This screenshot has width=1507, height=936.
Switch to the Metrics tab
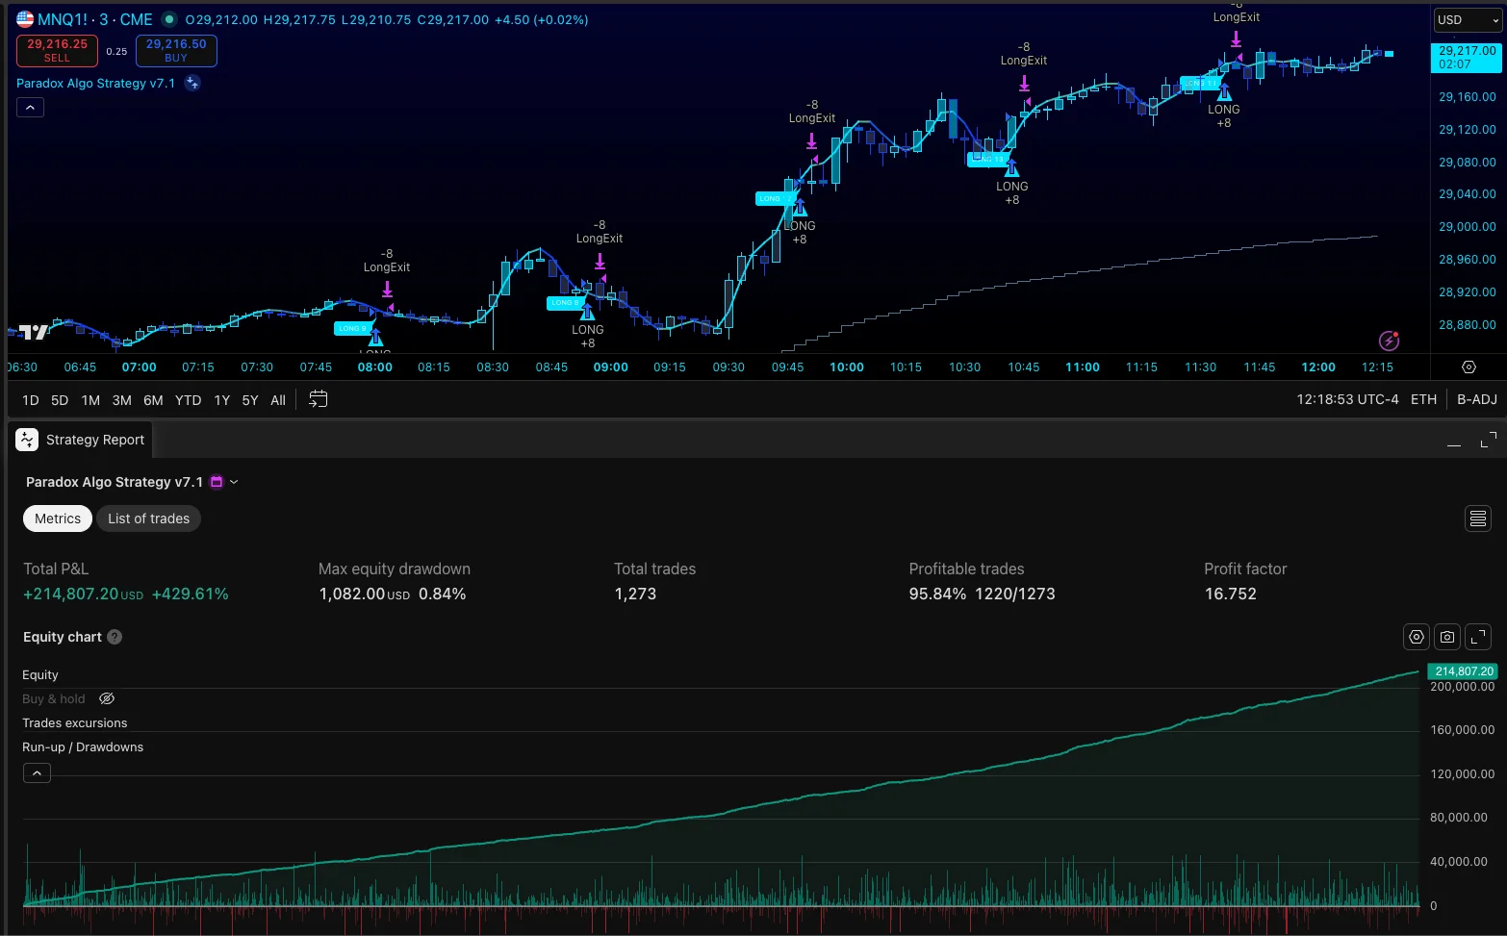tap(58, 519)
